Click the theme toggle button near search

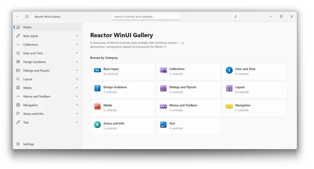point(235,17)
